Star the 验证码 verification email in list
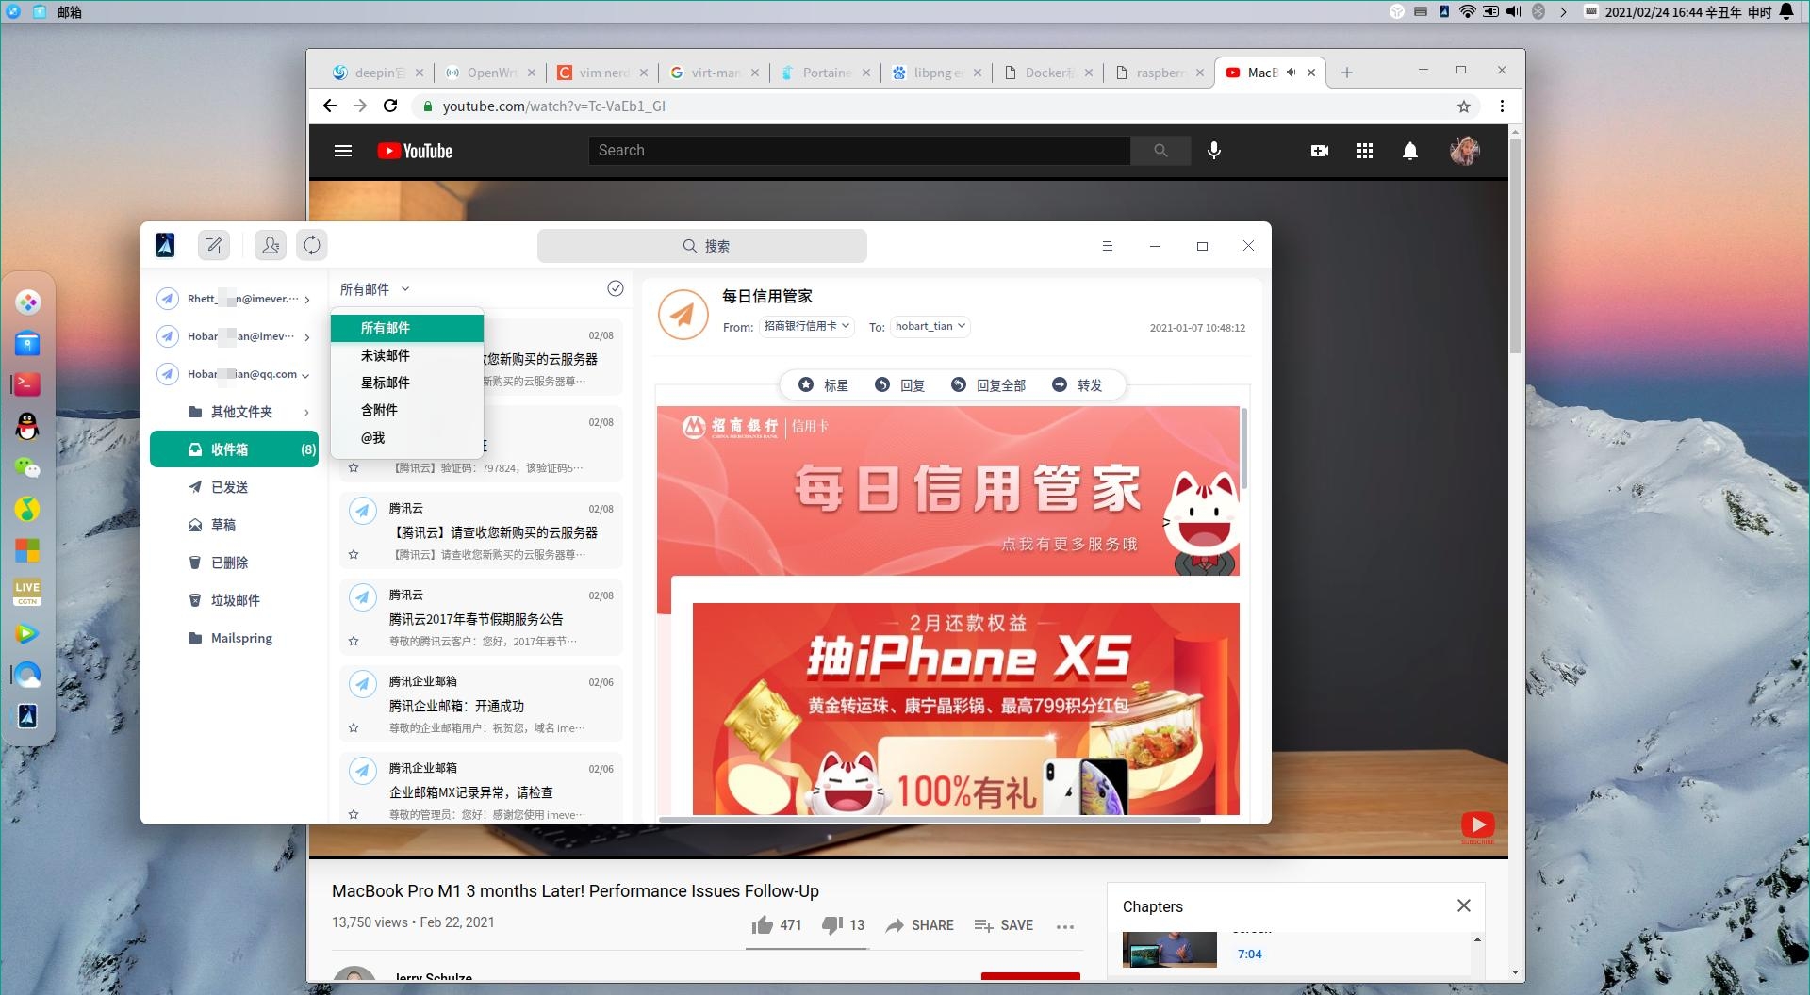This screenshot has width=1810, height=995. 354,467
